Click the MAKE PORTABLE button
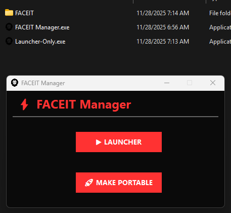Image resolution: width=231 pixels, height=213 pixels. [119, 183]
